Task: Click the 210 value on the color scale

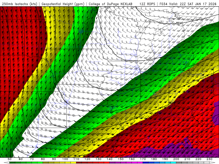Action: (x=187, y=159)
